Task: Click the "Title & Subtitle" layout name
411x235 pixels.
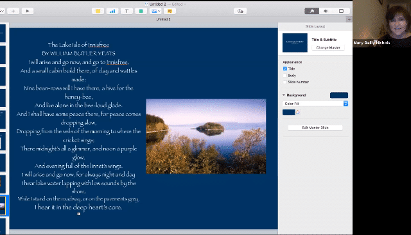Action: (x=324, y=40)
